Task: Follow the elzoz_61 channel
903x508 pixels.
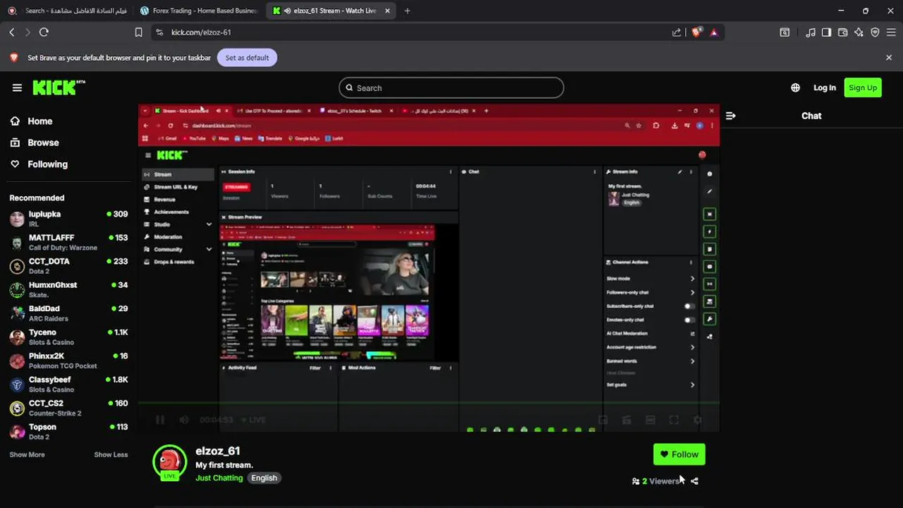Action: (x=679, y=454)
